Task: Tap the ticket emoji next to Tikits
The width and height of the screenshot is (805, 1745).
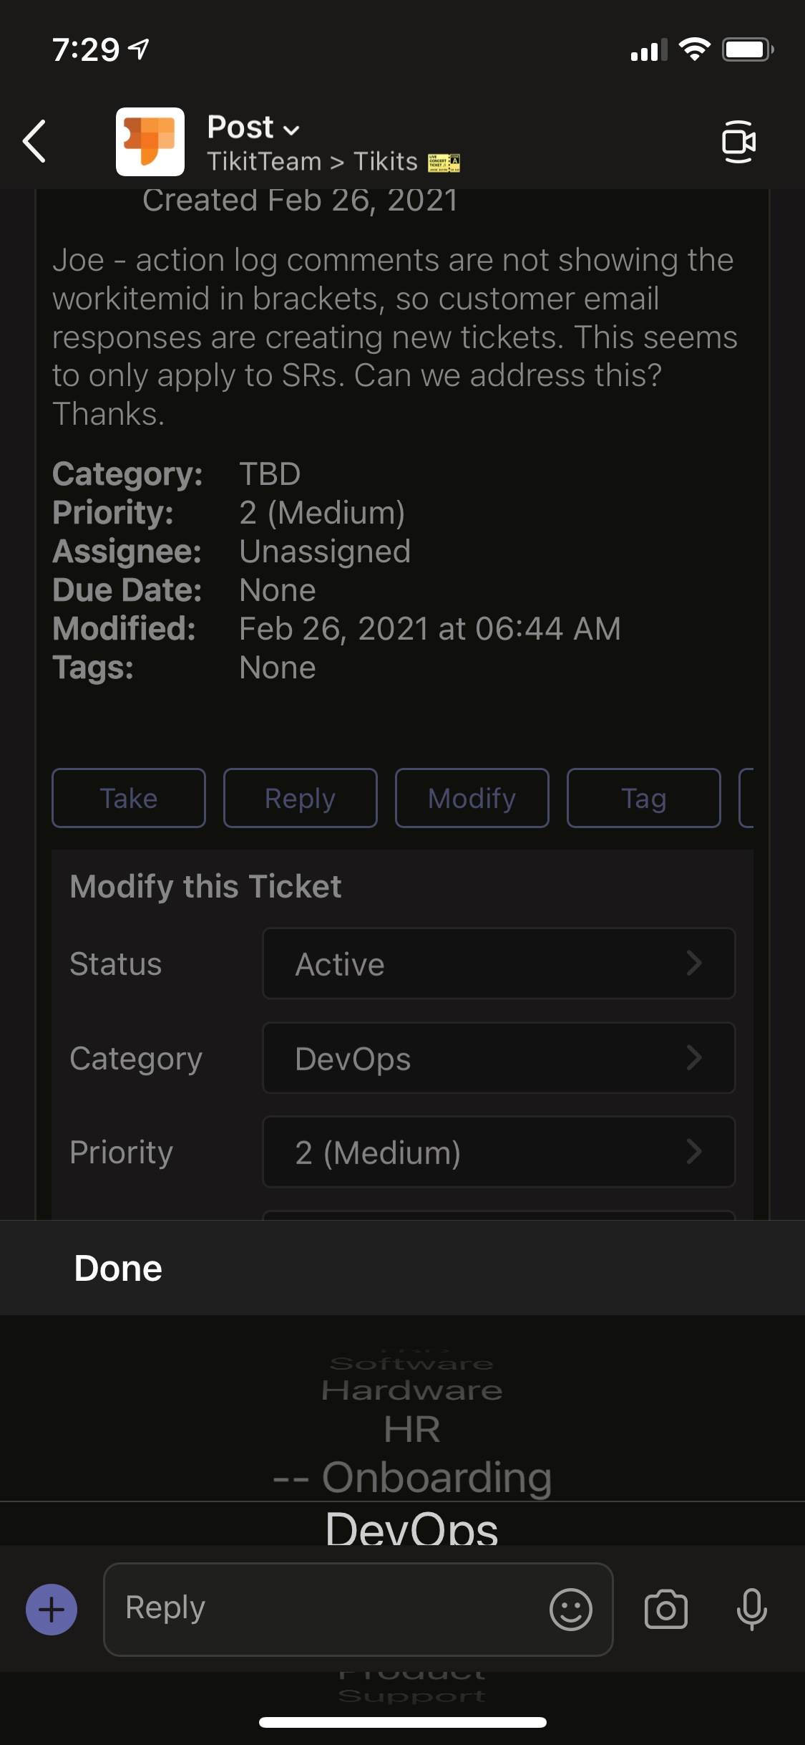Action: click(x=444, y=162)
